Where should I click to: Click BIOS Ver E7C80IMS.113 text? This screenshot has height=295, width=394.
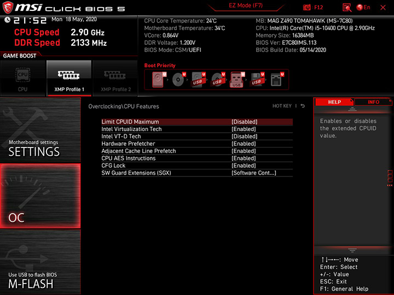coord(286,43)
